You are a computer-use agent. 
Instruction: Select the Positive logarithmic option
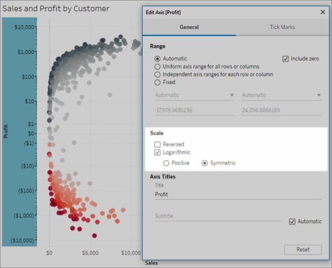click(166, 163)
